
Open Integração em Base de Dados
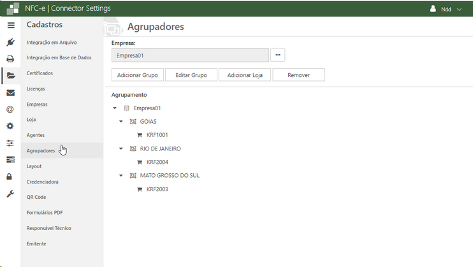point(59,57)
